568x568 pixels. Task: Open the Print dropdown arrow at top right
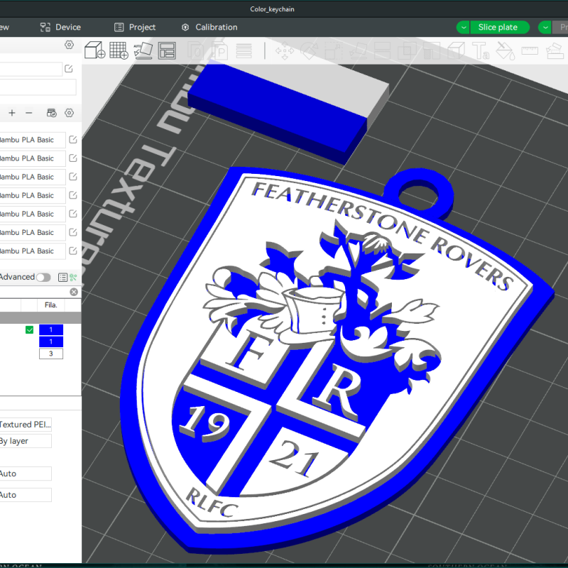tap(545, 27)
